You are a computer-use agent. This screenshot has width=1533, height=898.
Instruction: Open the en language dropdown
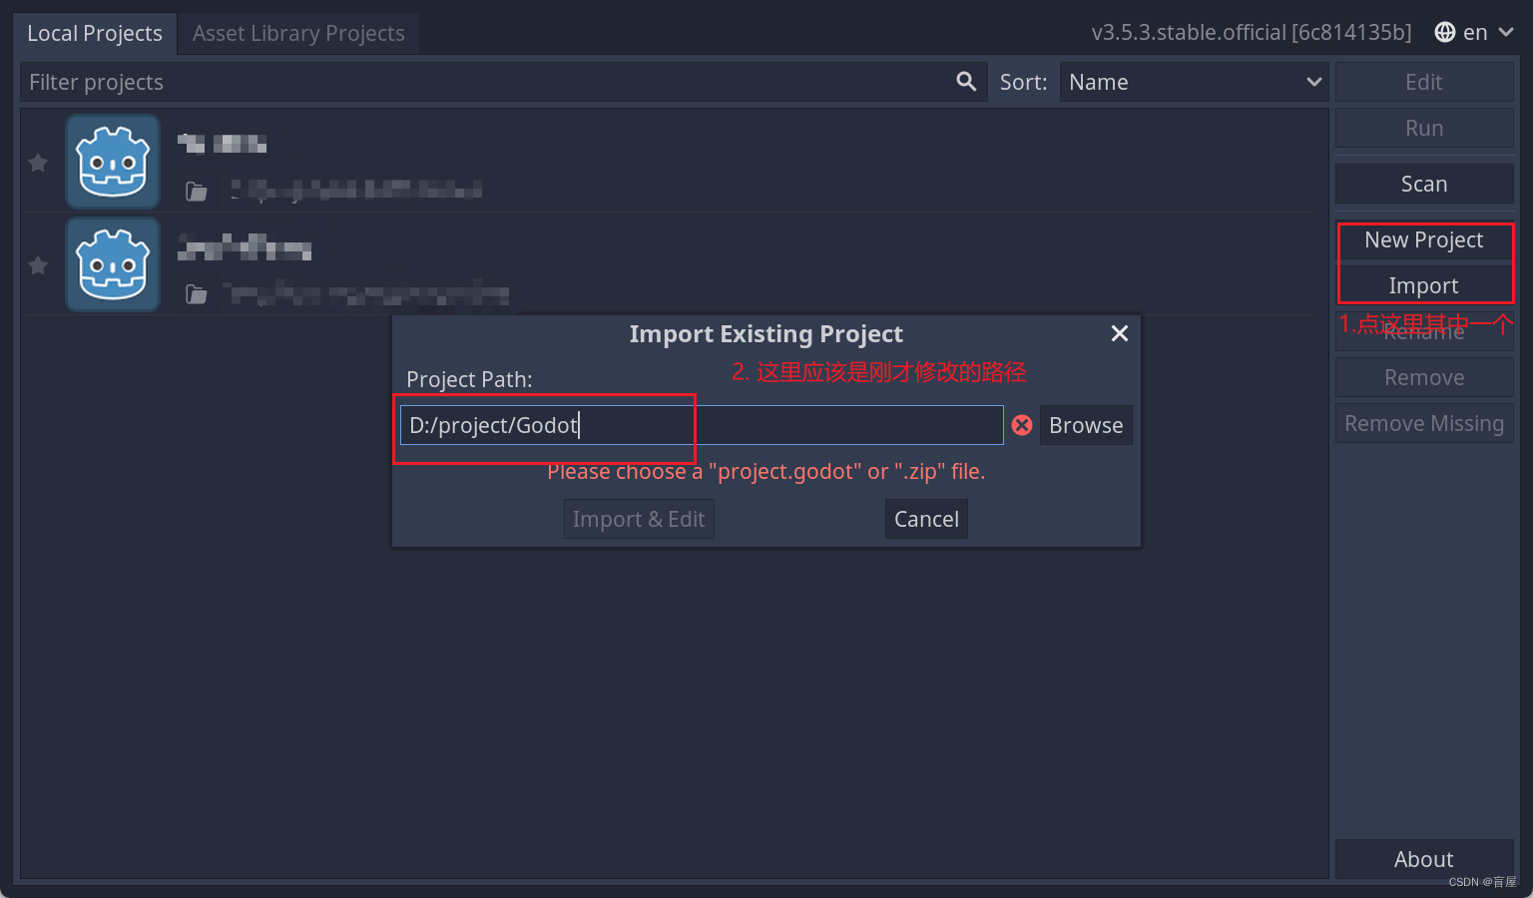click(1474, 31)
